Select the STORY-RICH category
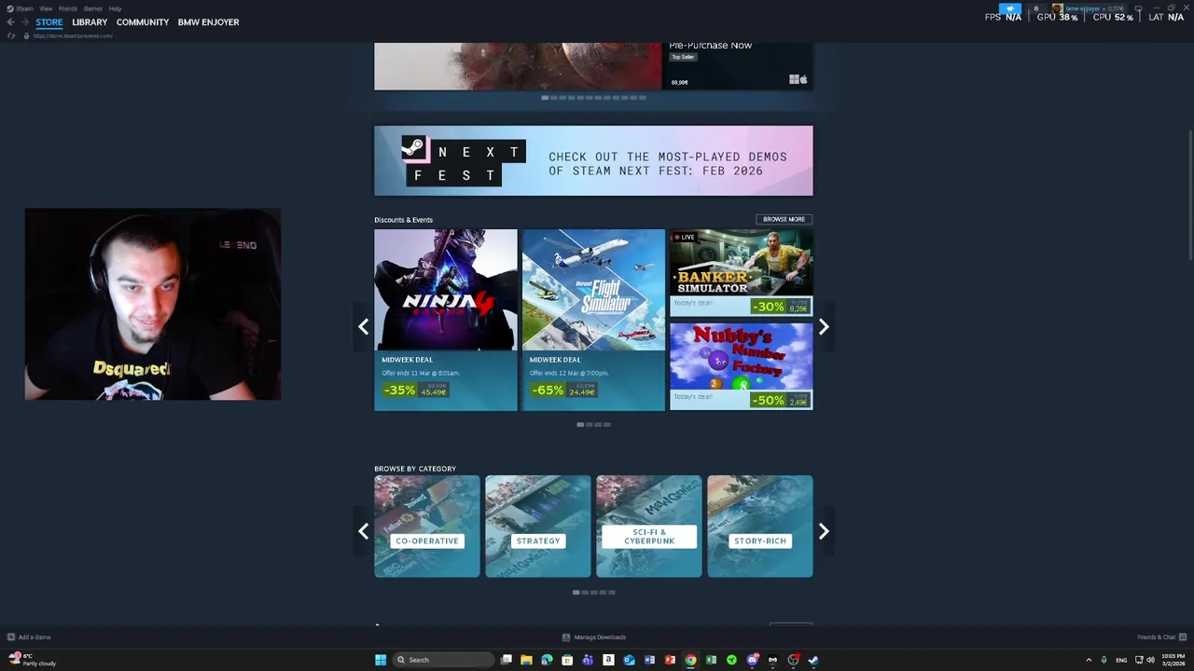1194x671 pixels. (760, 527)
